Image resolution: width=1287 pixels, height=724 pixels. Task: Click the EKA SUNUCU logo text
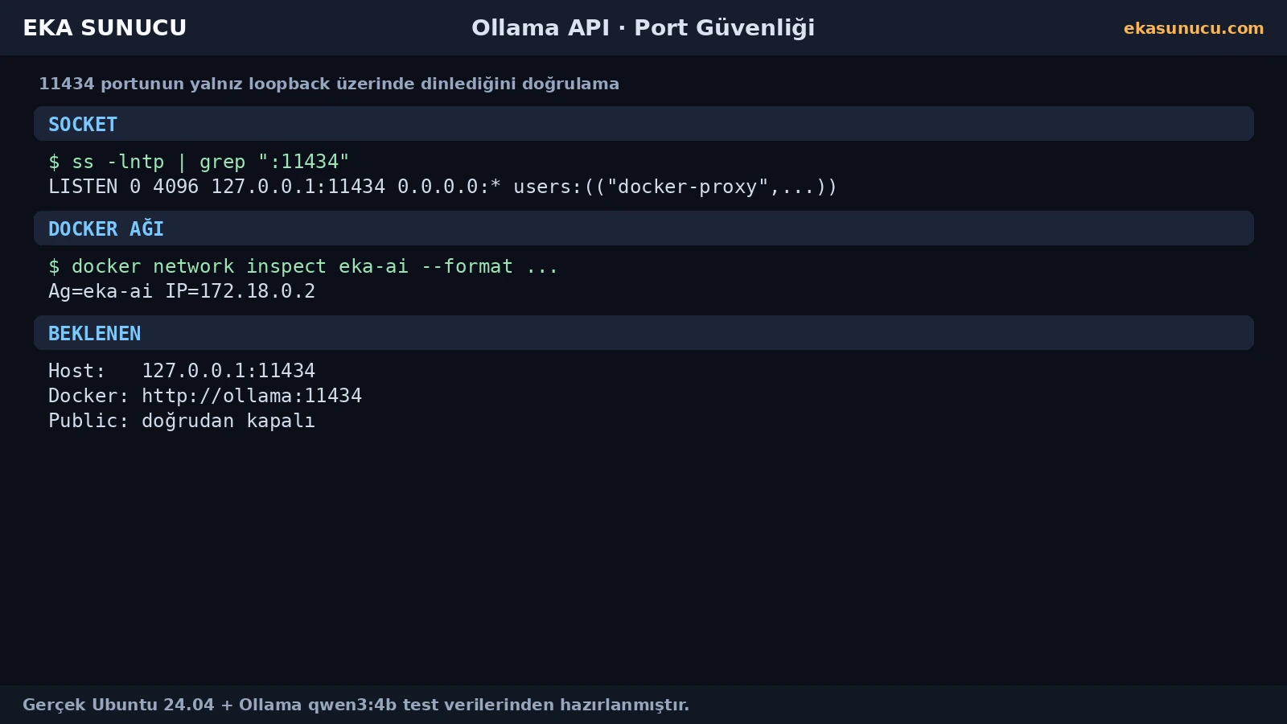tap(105, 28)
